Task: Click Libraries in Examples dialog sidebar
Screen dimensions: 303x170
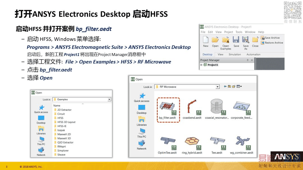Action: click(x=41, y=130)
